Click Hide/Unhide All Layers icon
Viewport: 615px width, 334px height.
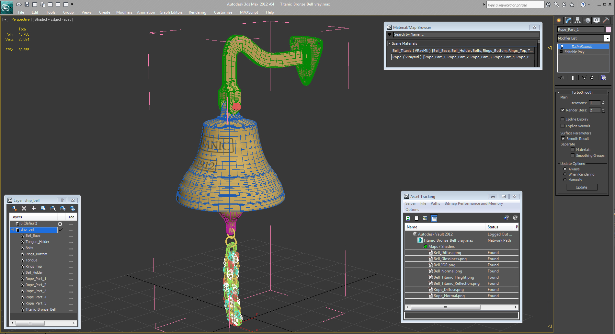click(x=63, y=208)
